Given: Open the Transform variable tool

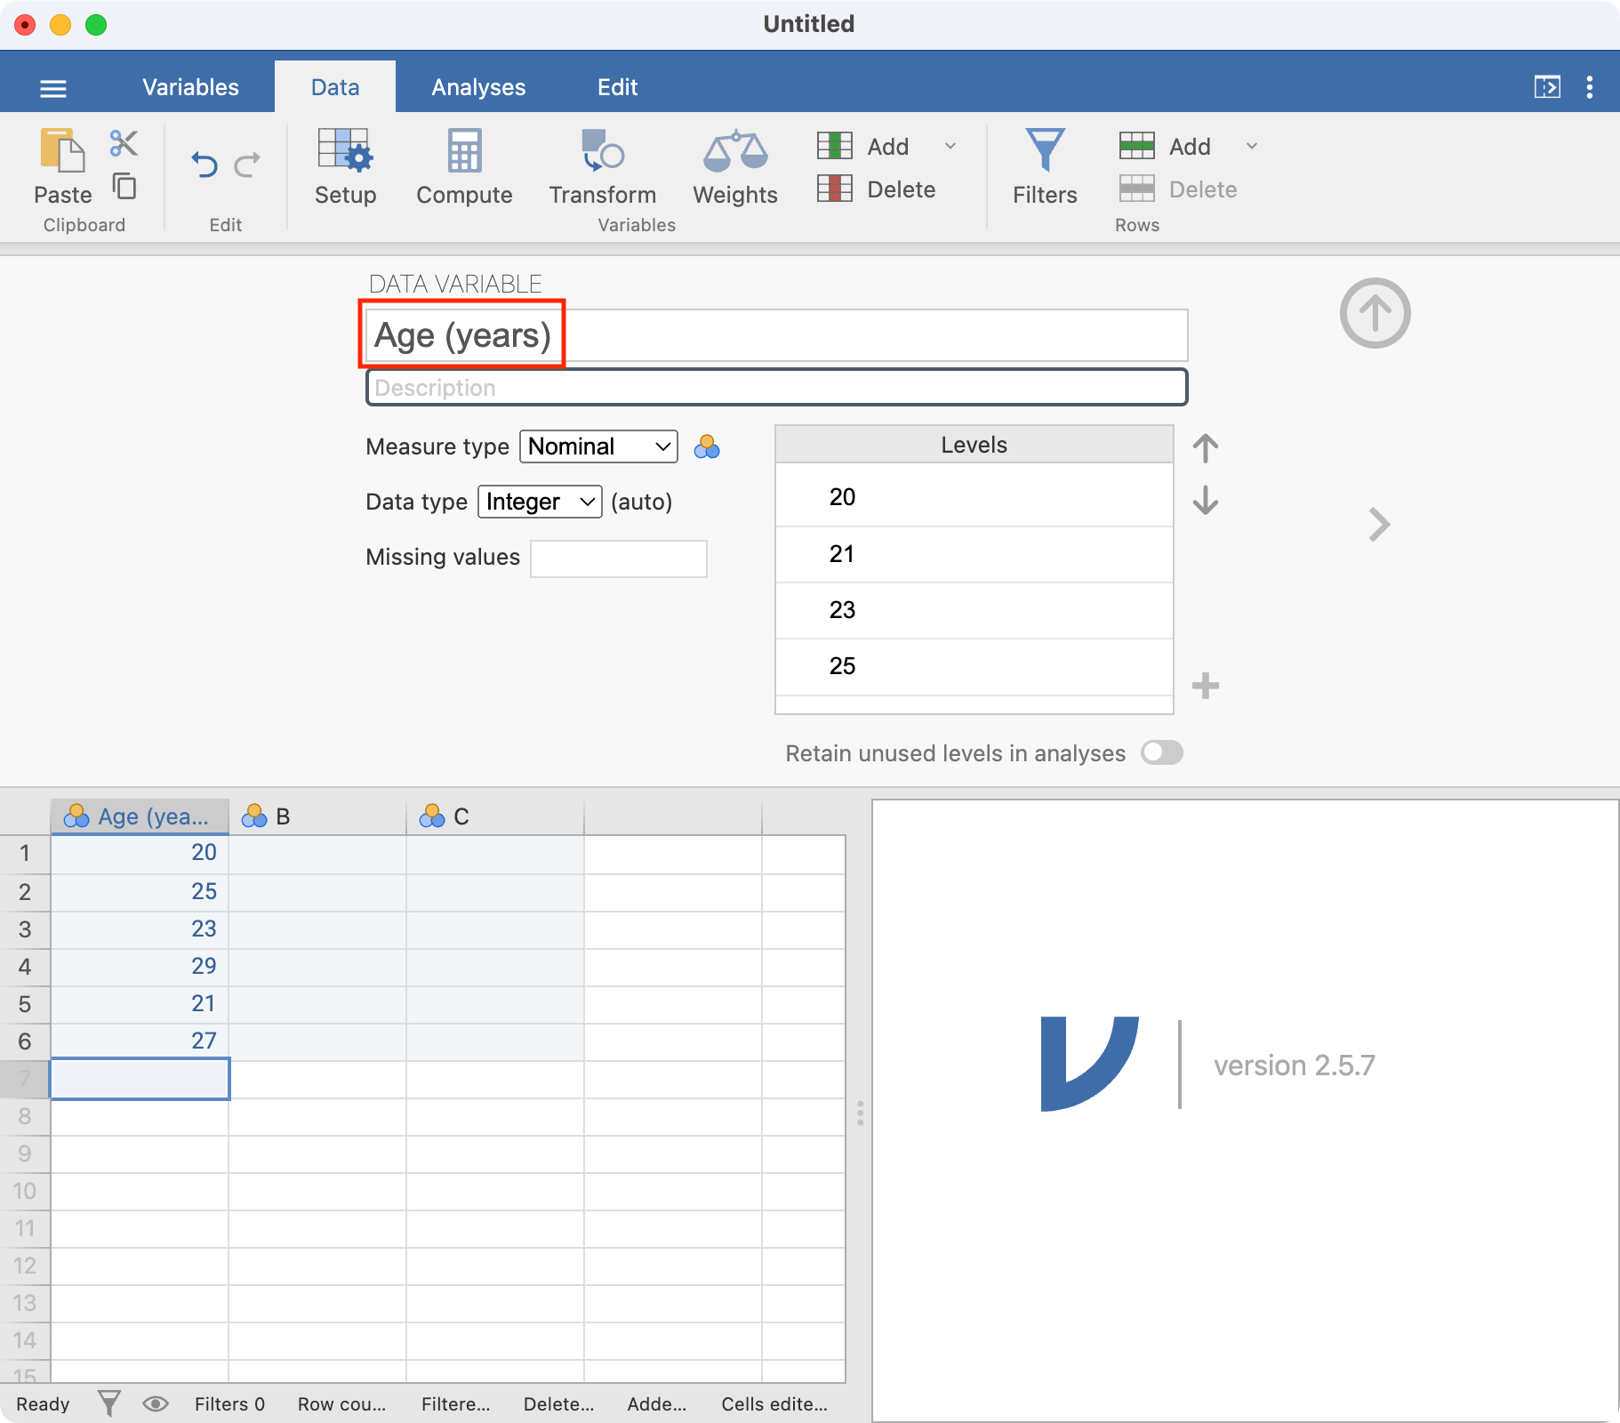Looking at the screenshot, I should [602, 151].
